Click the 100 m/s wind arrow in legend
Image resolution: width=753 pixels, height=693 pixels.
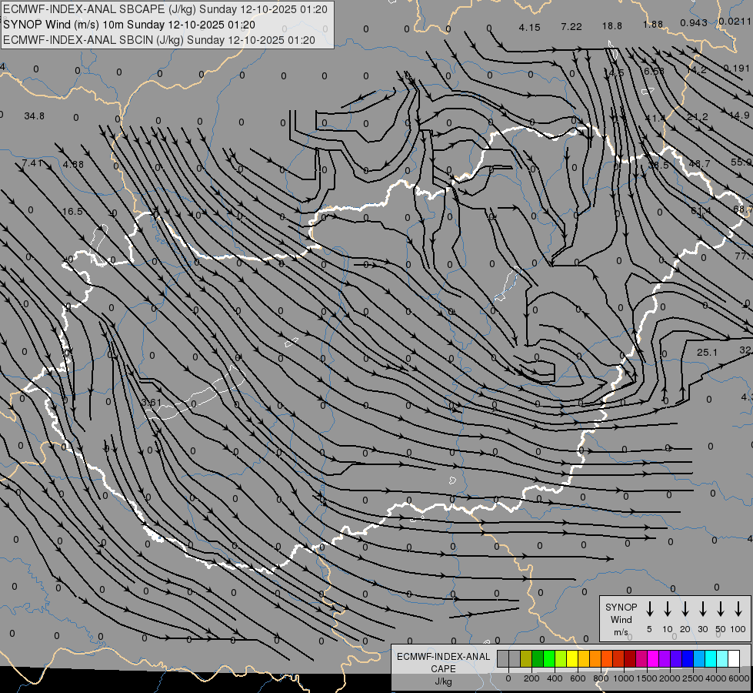click(738, 609)
